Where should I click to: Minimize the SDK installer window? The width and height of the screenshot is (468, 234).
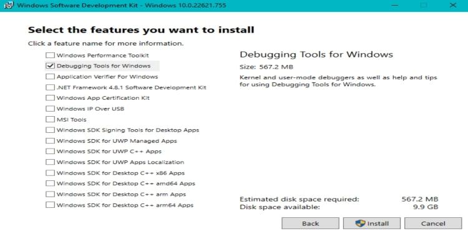tap(394, 6)
